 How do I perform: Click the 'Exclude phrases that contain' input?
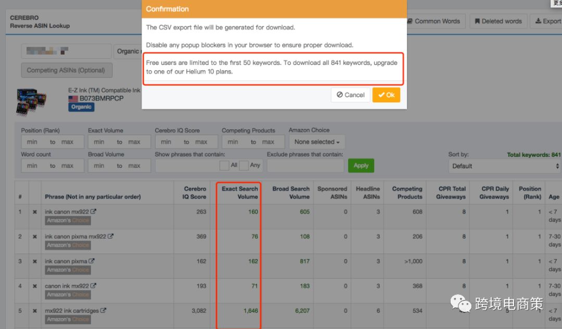305,165
